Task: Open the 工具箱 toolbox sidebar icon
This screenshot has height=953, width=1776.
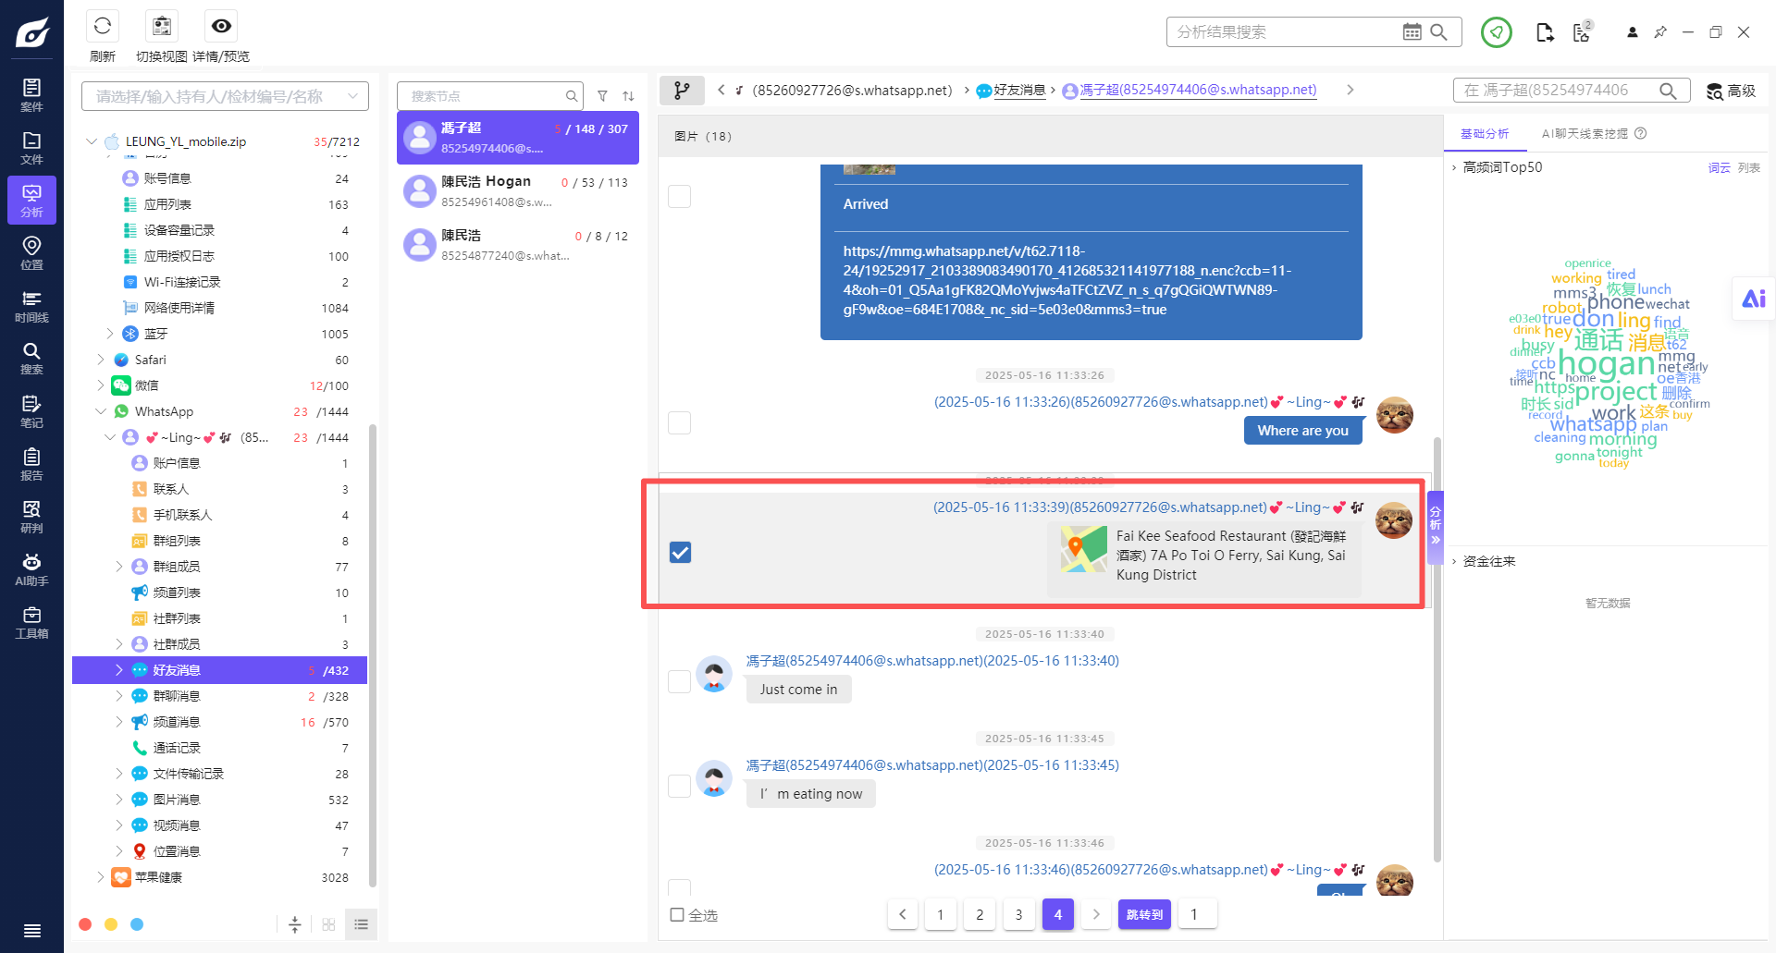Action: [31, 621]
